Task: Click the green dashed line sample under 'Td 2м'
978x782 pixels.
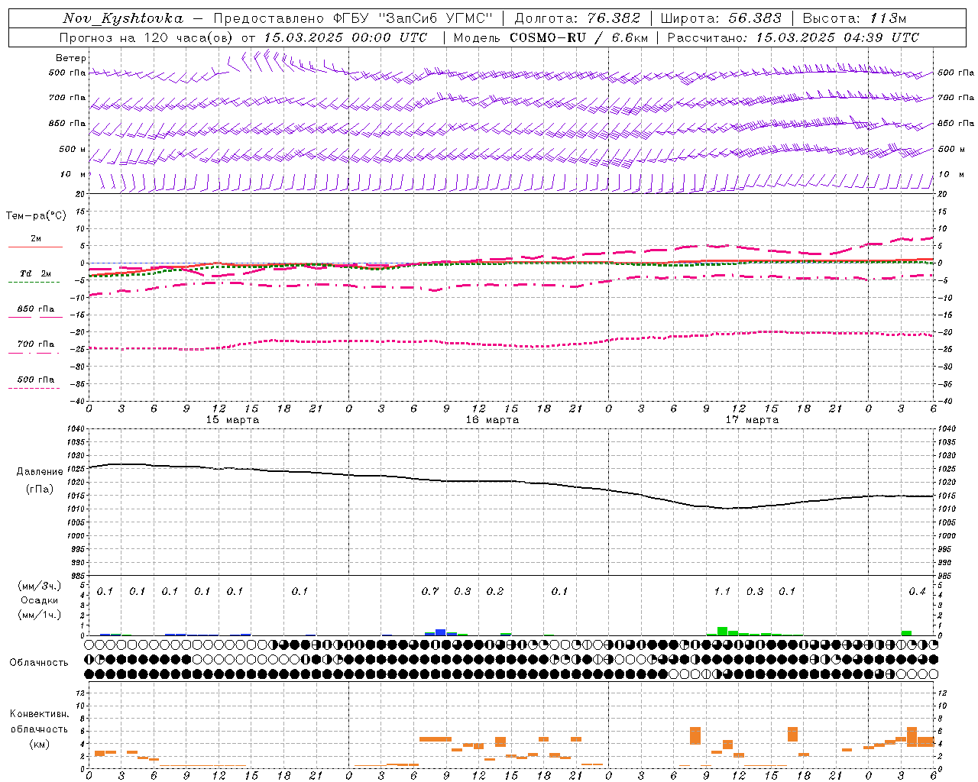Action: click(34, 282)
